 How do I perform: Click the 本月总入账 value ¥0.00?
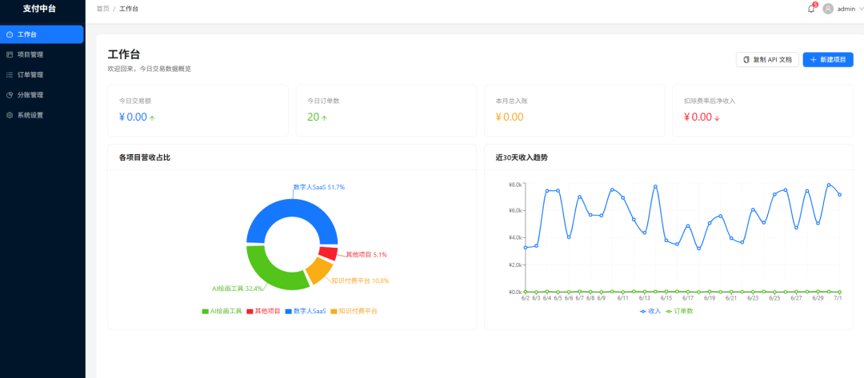click(510, 117)
